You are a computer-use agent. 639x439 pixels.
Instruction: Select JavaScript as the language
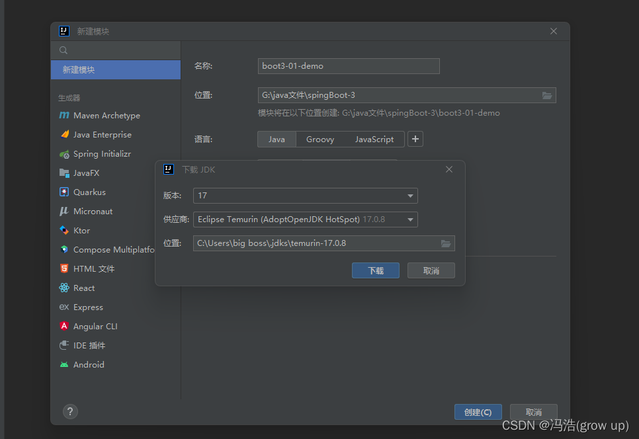point(374,140)
